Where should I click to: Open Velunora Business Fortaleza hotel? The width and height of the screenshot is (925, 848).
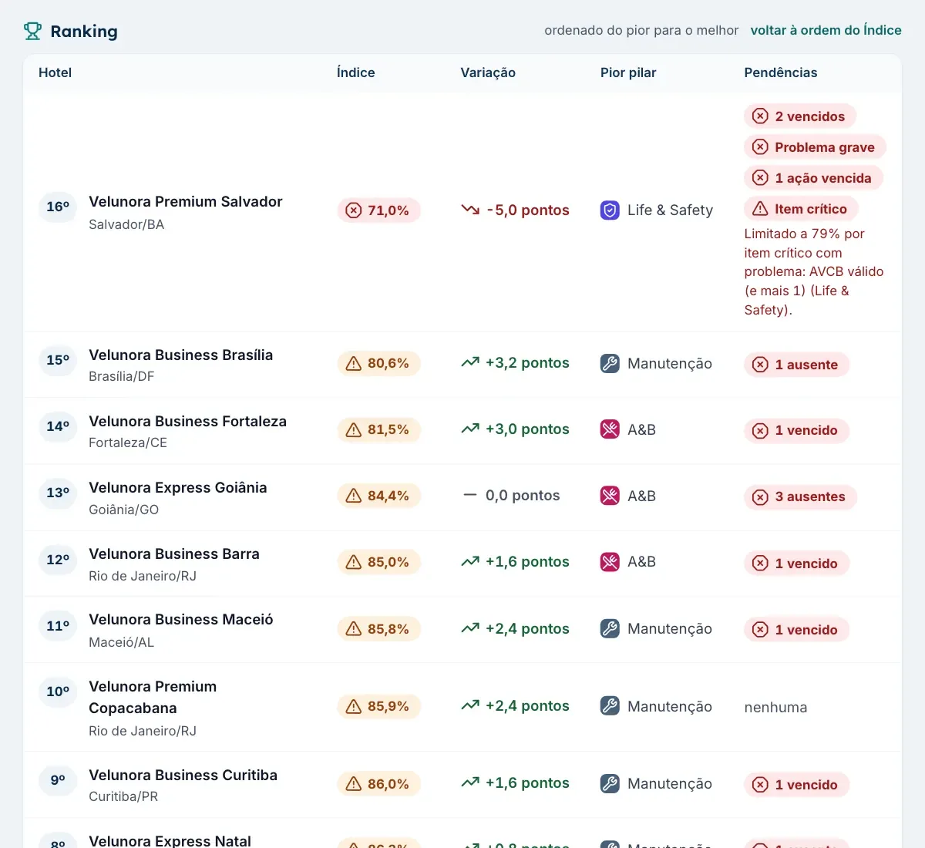pyautogui.click(x=187, y=421)
